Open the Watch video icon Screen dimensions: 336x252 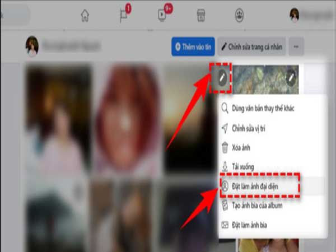coord(163,16)
